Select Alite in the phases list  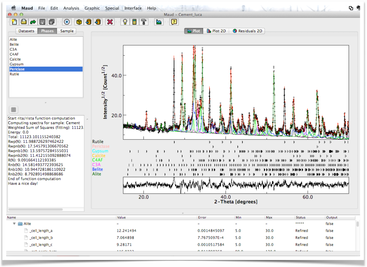(46, 39)
